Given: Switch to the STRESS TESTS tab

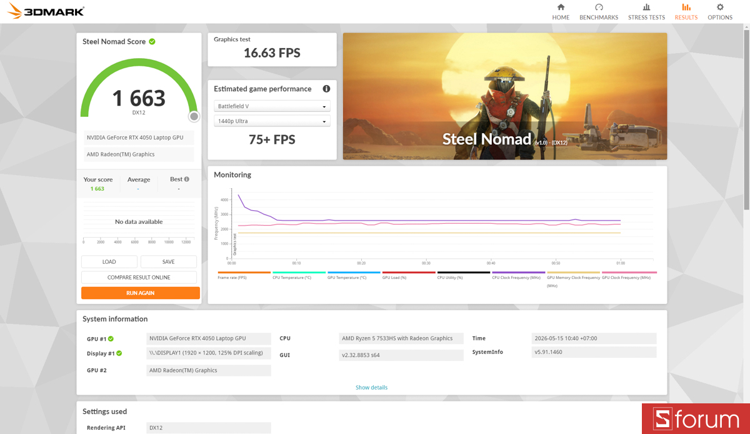Looking at the screenshot, I should [646, 18].
